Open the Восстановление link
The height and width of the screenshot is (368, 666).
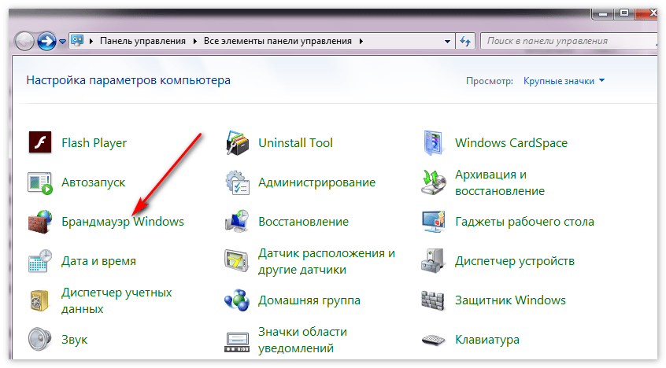(x=303, y=222)
